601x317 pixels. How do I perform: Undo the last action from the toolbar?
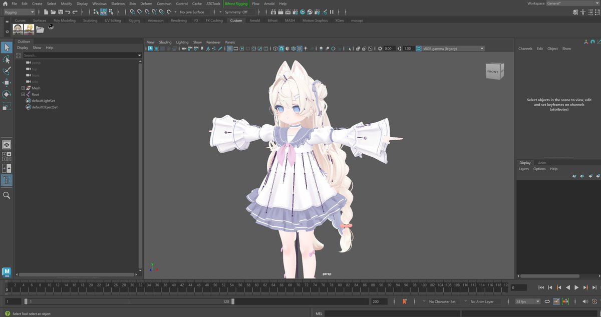[68, 12]
